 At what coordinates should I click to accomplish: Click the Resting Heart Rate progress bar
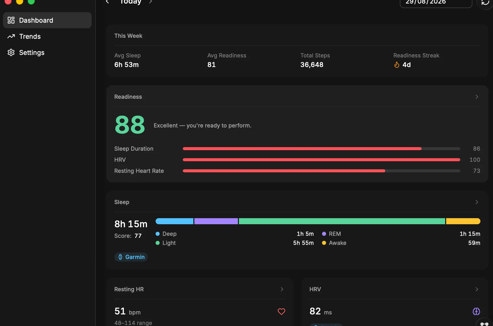pyautogui.click(x=322, y=171)
